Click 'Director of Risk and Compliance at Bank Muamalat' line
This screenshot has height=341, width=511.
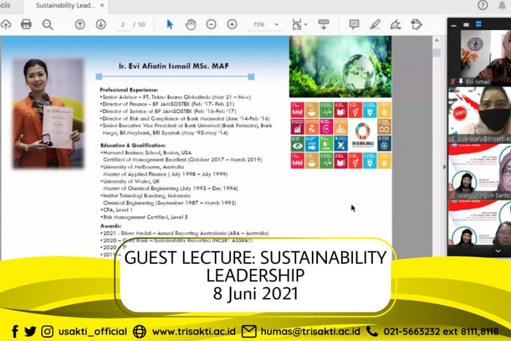(185, 118)
